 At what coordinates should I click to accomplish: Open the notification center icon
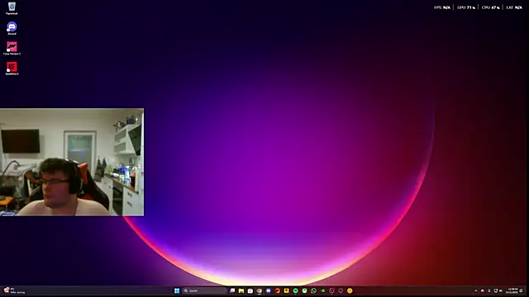pyautogui.click(x=522, y=290)
